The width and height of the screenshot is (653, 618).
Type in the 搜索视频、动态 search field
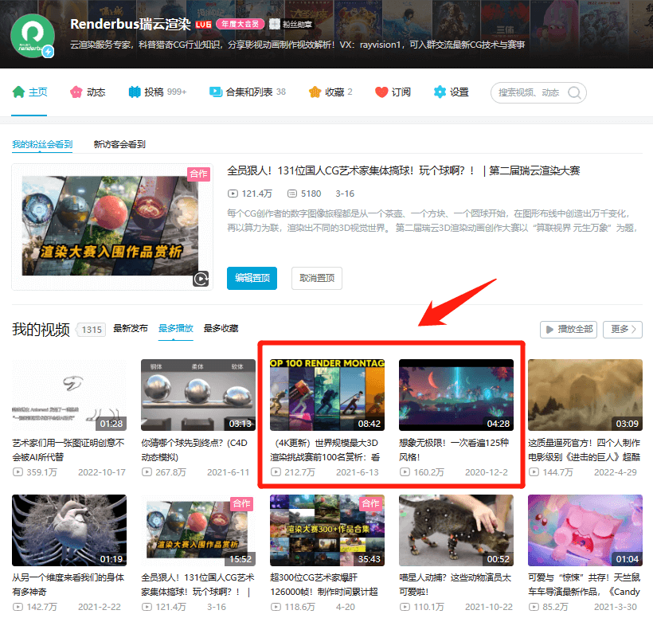point(529,92)
